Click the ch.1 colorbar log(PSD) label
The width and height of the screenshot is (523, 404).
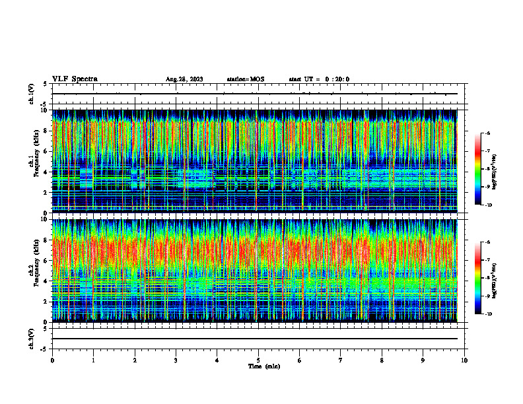point(495,172)
